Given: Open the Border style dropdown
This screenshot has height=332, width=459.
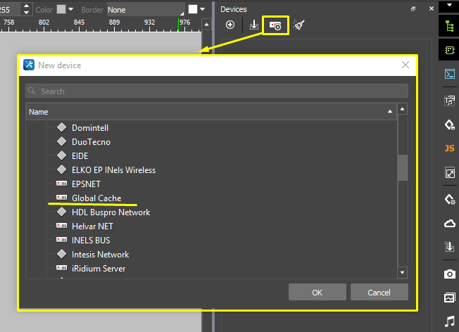Looking at the screenshot, I should 145,10.
